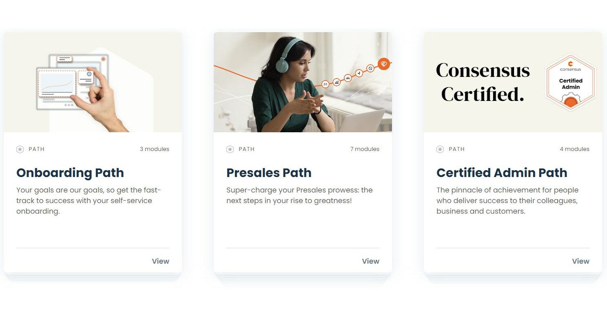This screenshot has height=317, width=607.
Task: Select the orange tag milestone icon in Presales image
Action: pos(384,63)
